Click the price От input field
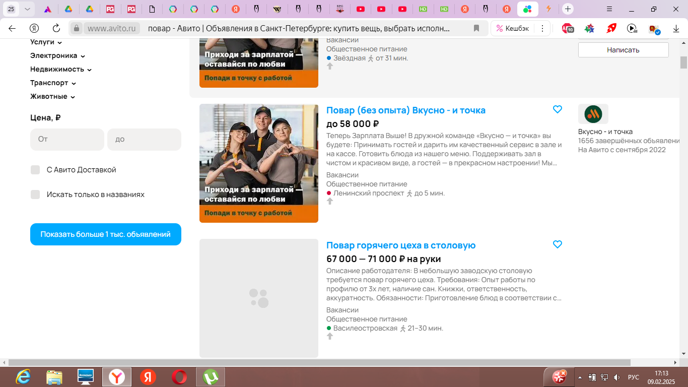This screenshot has height=387, width=688. 67,139
